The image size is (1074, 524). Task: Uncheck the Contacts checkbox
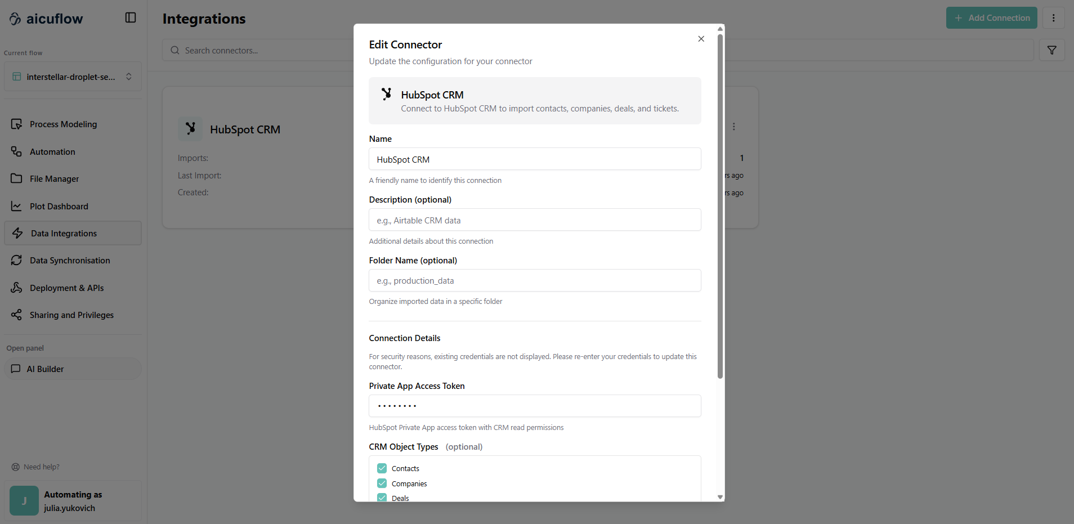click(382, 468)
